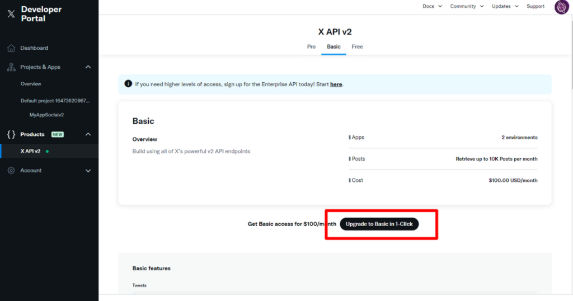Open the Support link

(536, 7)
